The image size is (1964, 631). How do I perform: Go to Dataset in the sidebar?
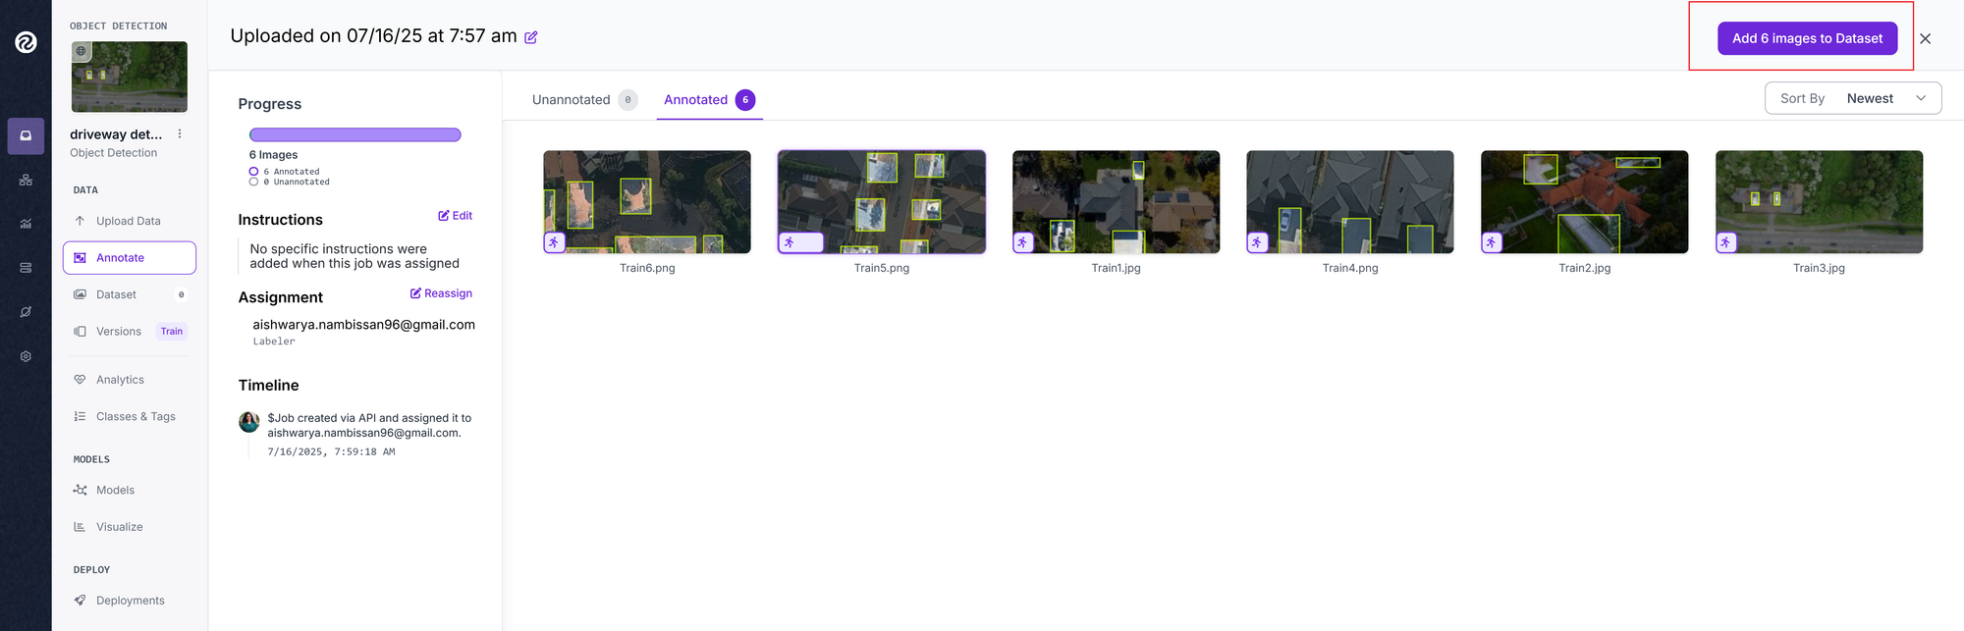(129, 294)
